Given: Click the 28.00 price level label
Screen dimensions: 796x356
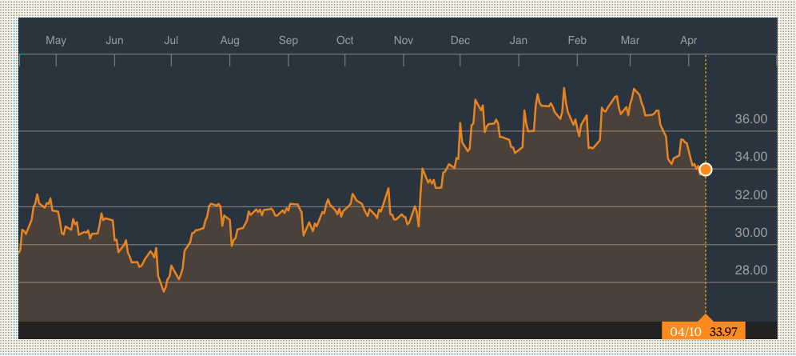Looking at the screenshot, I should 750,271.
